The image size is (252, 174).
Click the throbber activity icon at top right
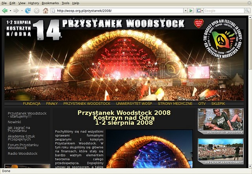pyautogui.click(x=249, y=3)
